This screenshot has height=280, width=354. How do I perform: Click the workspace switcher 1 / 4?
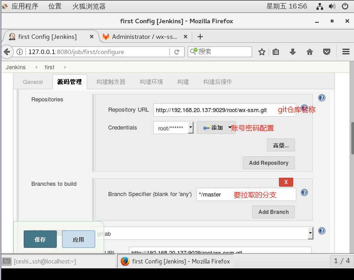[x=341, y=261]
